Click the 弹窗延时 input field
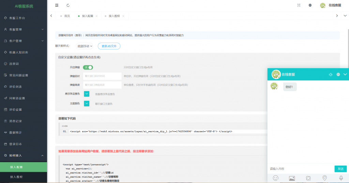The image size is (349, 183). [x=102, y=76]
